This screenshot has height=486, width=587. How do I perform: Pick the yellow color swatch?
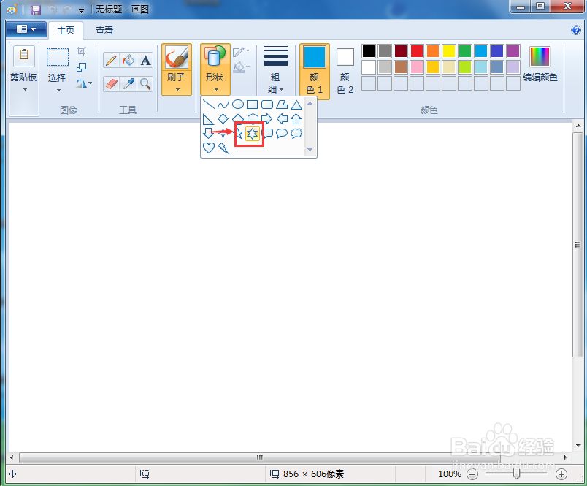coord(449,51)
